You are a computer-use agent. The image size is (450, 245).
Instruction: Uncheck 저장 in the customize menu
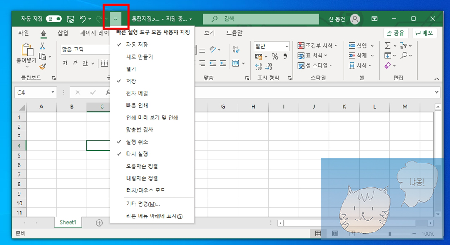(x=152, y=81)
